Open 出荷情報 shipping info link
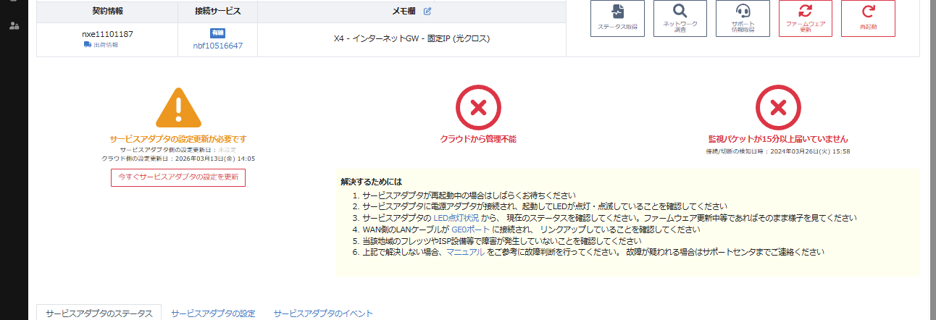The image size is (936, 320). [101, 45]
